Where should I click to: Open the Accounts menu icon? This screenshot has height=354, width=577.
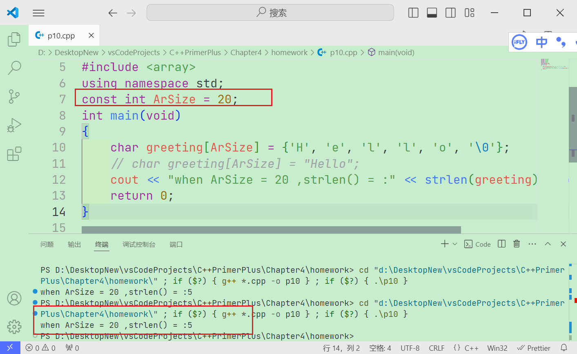(x=14, y=298)
